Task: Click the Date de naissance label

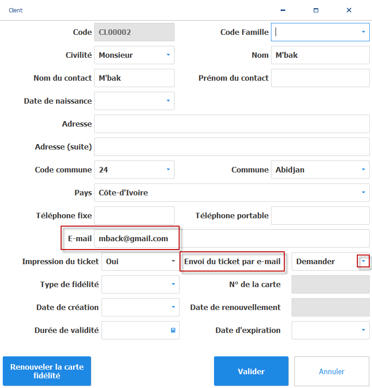Action: click(x=58, y=101)
